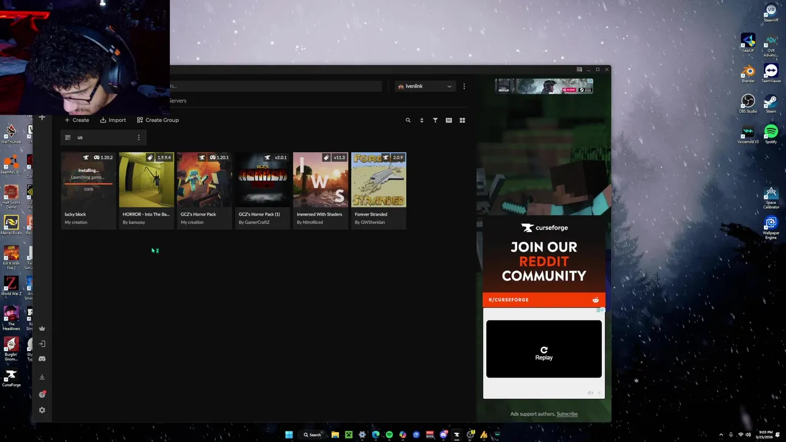Open the sort order icon in toolbar
Screen dimensions: 786x442
pyautogui.click(x=421, y=120)
